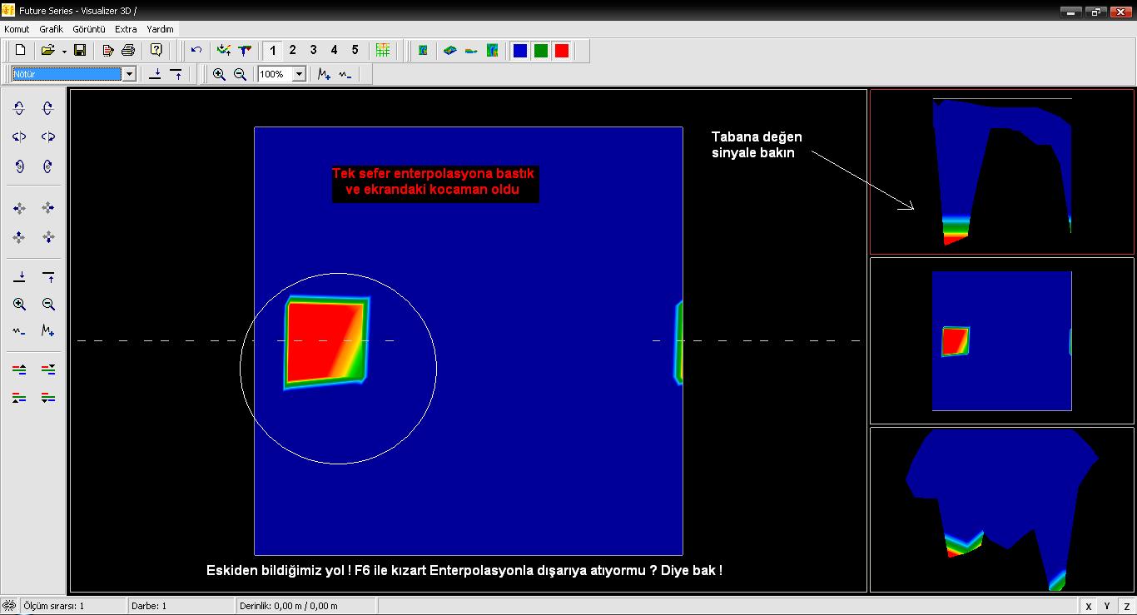Click the Z axis button in status bar

[1125, 606]
